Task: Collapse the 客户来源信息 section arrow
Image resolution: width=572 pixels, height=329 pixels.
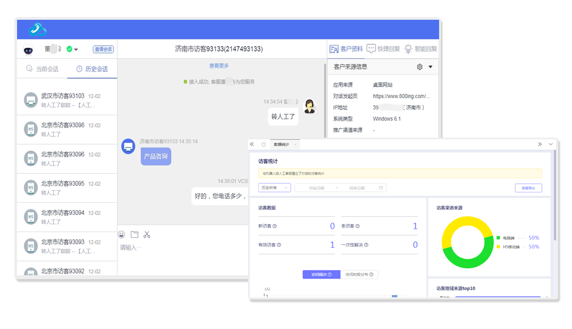Action: point(430,67)
